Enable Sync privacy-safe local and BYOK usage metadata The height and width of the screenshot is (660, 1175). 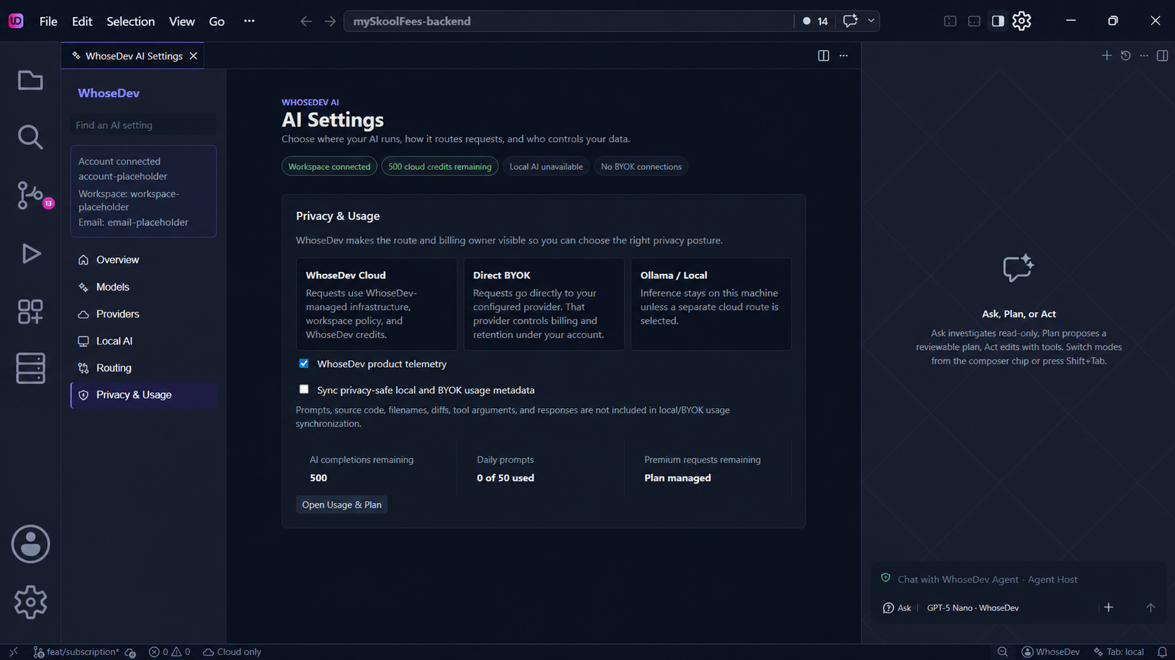coord(304,389)
